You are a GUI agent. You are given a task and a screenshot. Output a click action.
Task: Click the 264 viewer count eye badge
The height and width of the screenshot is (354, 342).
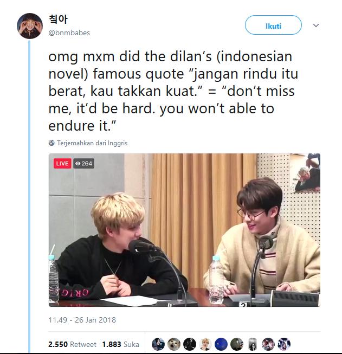pos(84,164)
